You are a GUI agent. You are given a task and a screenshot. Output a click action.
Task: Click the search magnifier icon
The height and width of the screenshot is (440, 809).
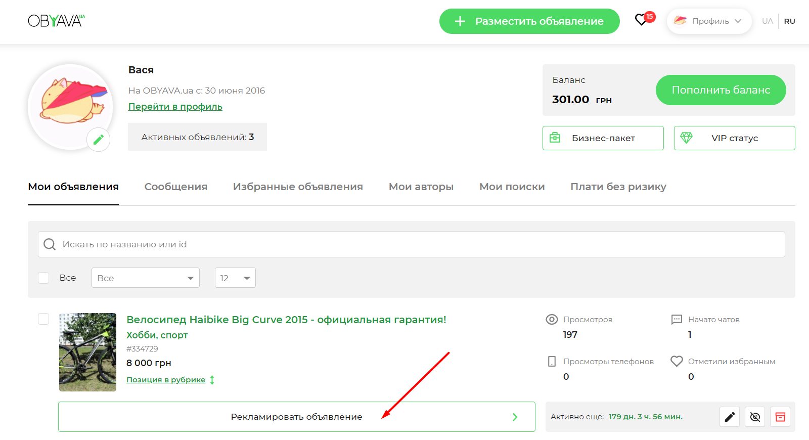(x=50, y=244)
